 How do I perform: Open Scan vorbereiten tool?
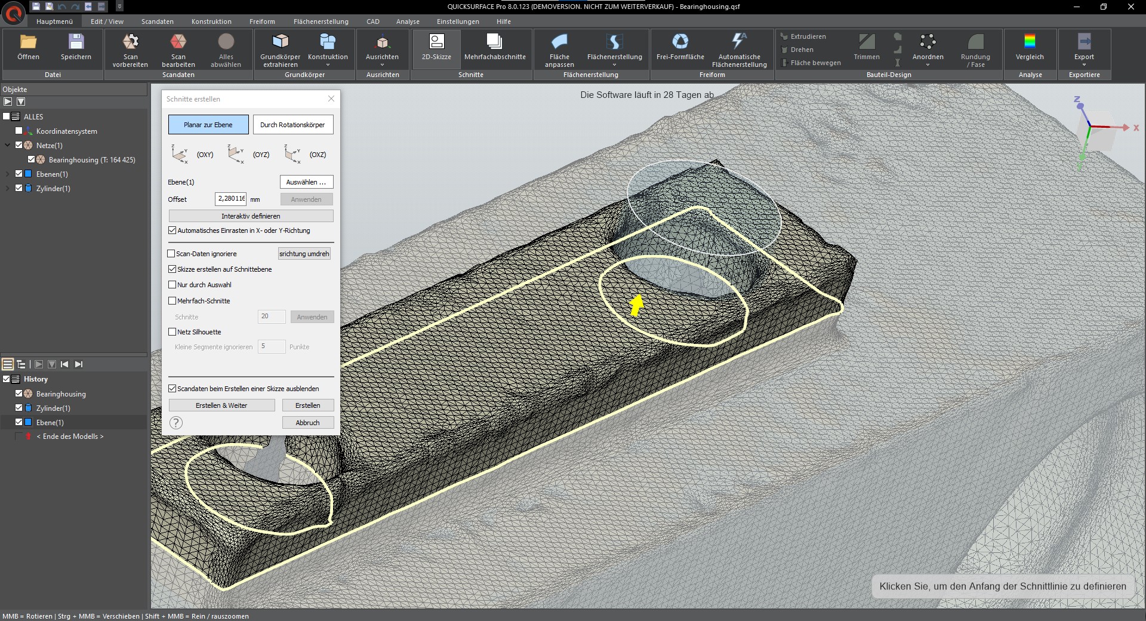[x=130, y=50]
